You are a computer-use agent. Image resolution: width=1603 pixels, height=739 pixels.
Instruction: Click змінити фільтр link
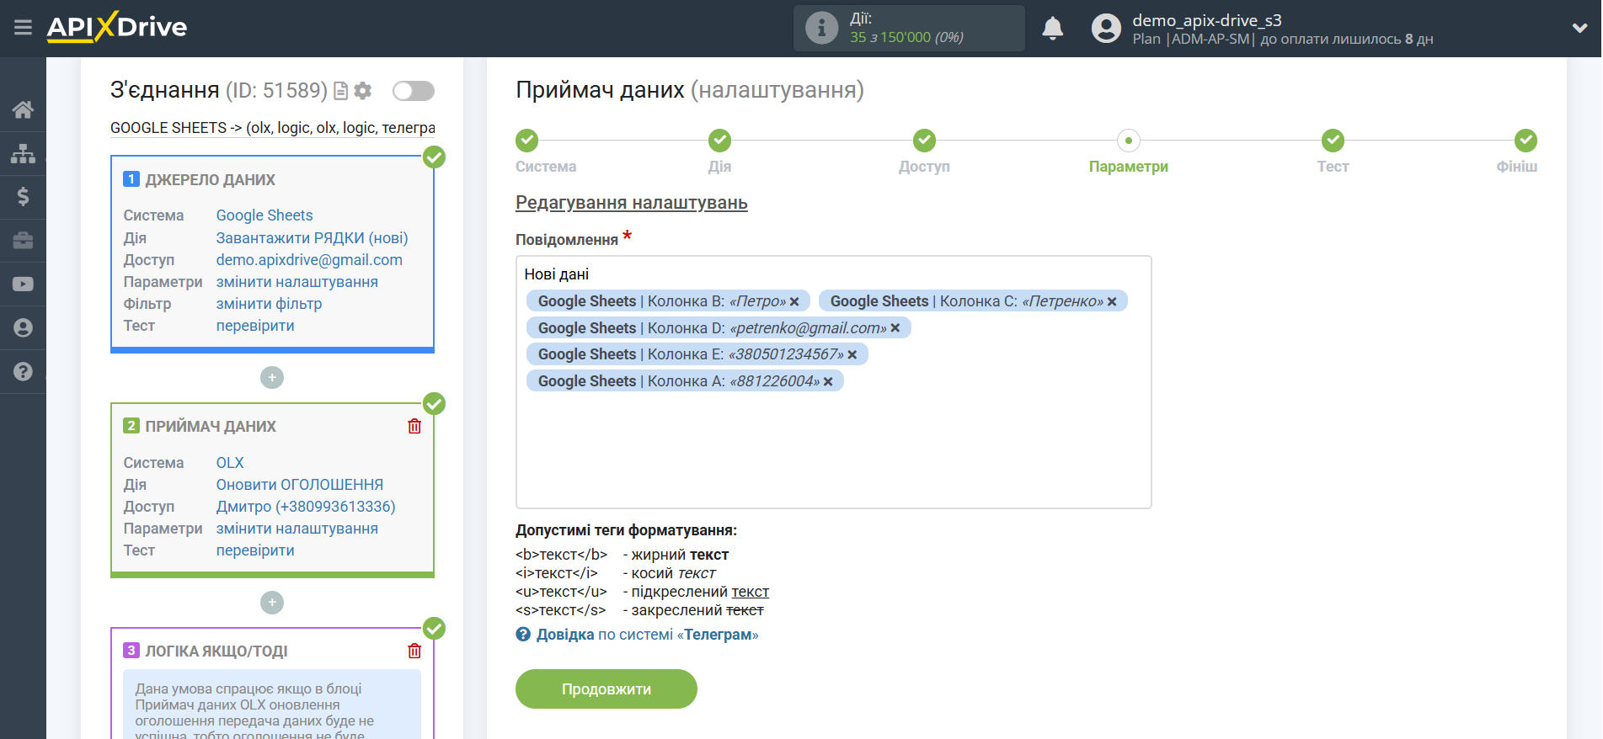click(269, 304)
